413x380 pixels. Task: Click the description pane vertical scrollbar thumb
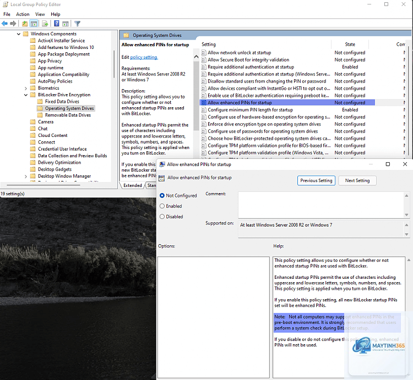coord(196,96)
